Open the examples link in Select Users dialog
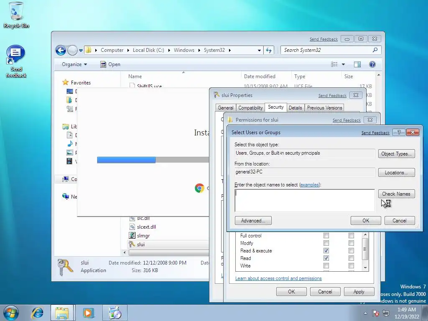The height and width of the screenshot is (321, 428). click(309, 185)
